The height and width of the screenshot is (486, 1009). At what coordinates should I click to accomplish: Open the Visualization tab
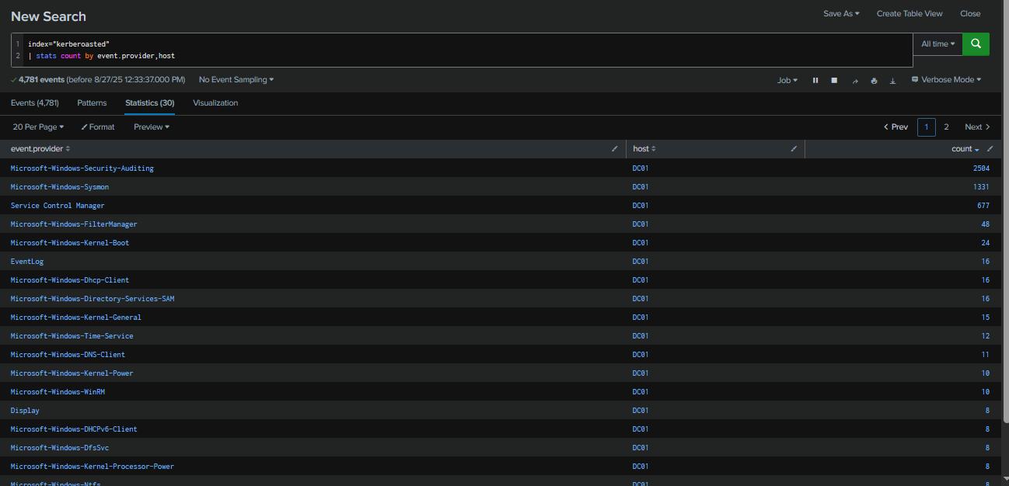pyautogui.click(x=215, y=102)
